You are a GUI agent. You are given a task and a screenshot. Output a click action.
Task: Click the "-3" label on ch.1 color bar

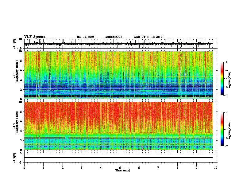pos(226,62)
